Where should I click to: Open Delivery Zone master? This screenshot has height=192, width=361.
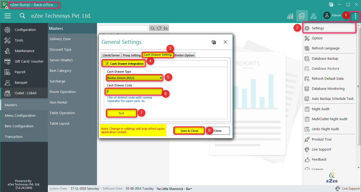[x=72, y=39]
